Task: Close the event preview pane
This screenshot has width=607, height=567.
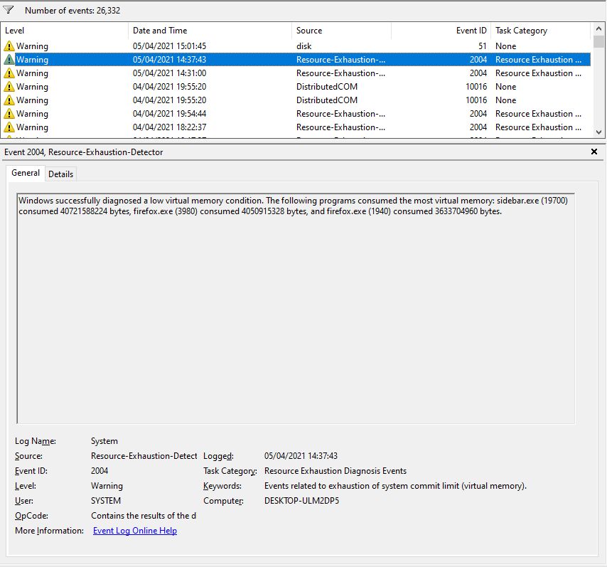Action: click(x=593, y=152)
